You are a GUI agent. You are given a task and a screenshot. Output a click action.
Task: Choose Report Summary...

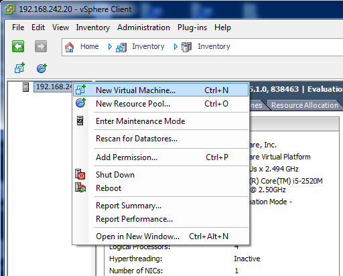[161, 206]
